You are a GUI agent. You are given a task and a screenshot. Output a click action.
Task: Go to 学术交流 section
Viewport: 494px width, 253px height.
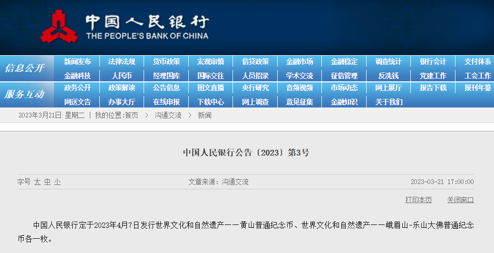pos(300,76)
